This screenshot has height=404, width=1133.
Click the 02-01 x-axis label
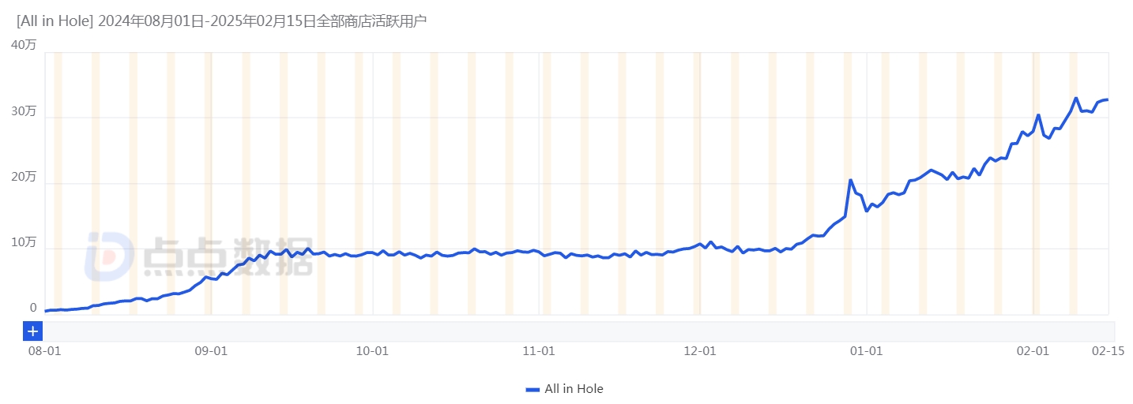coord(1033,350)
